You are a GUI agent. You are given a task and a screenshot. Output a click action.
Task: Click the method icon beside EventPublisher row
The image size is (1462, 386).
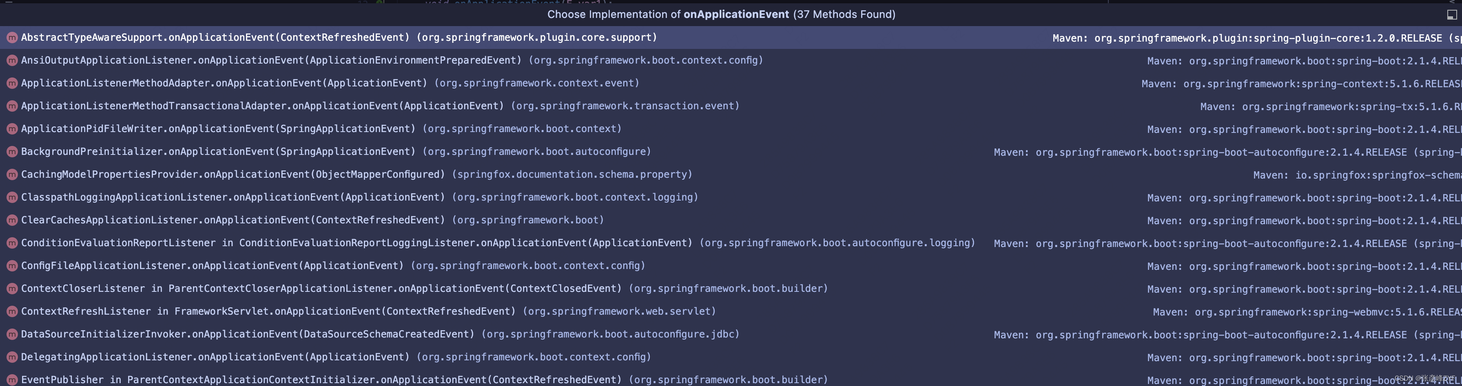[12, 380]
